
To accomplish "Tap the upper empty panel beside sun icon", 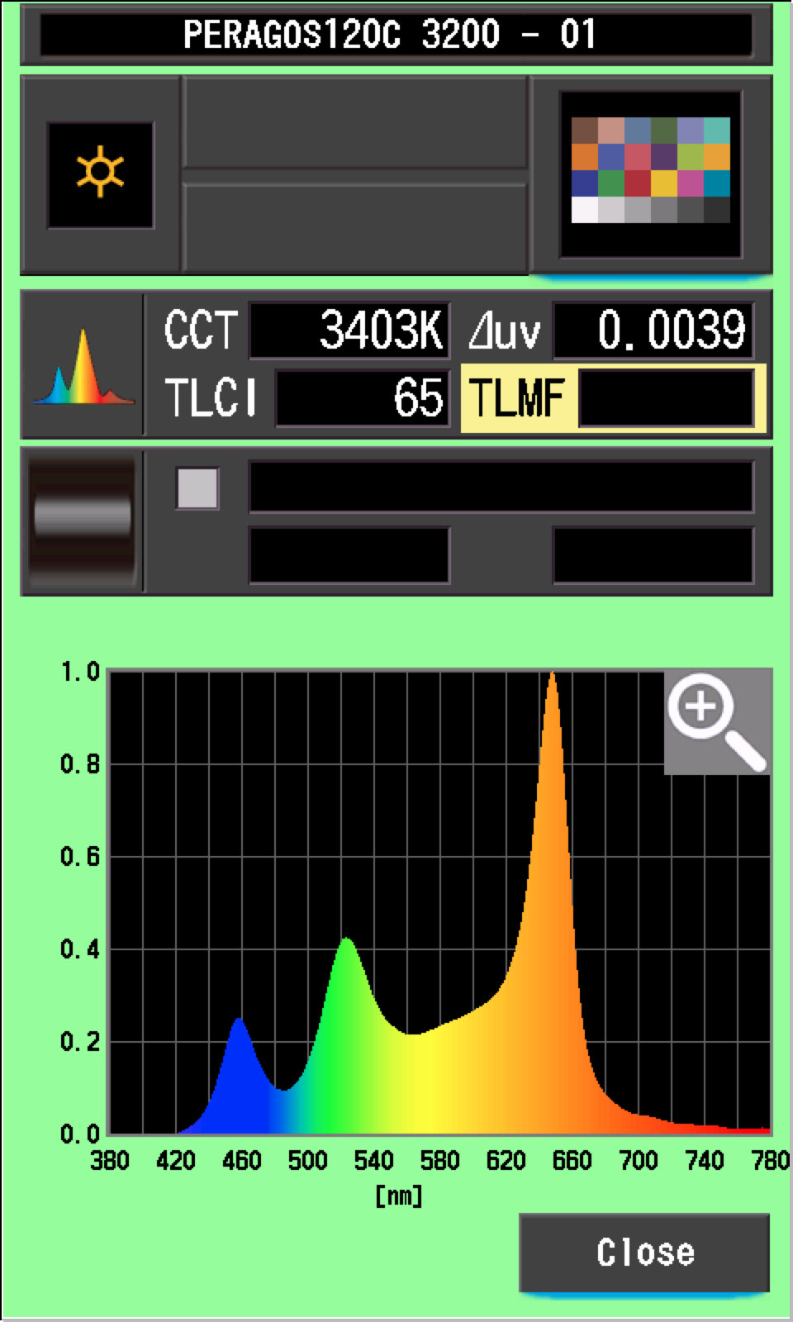I will (x=355, y=124).
